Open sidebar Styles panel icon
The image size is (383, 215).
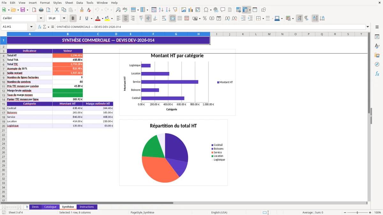[377, 46]
